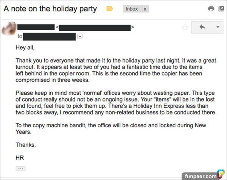This screenshot has height=180, width=227.
Task: Click the Inbox label tag
Action: pyautogui.click(x=131, y=9)
